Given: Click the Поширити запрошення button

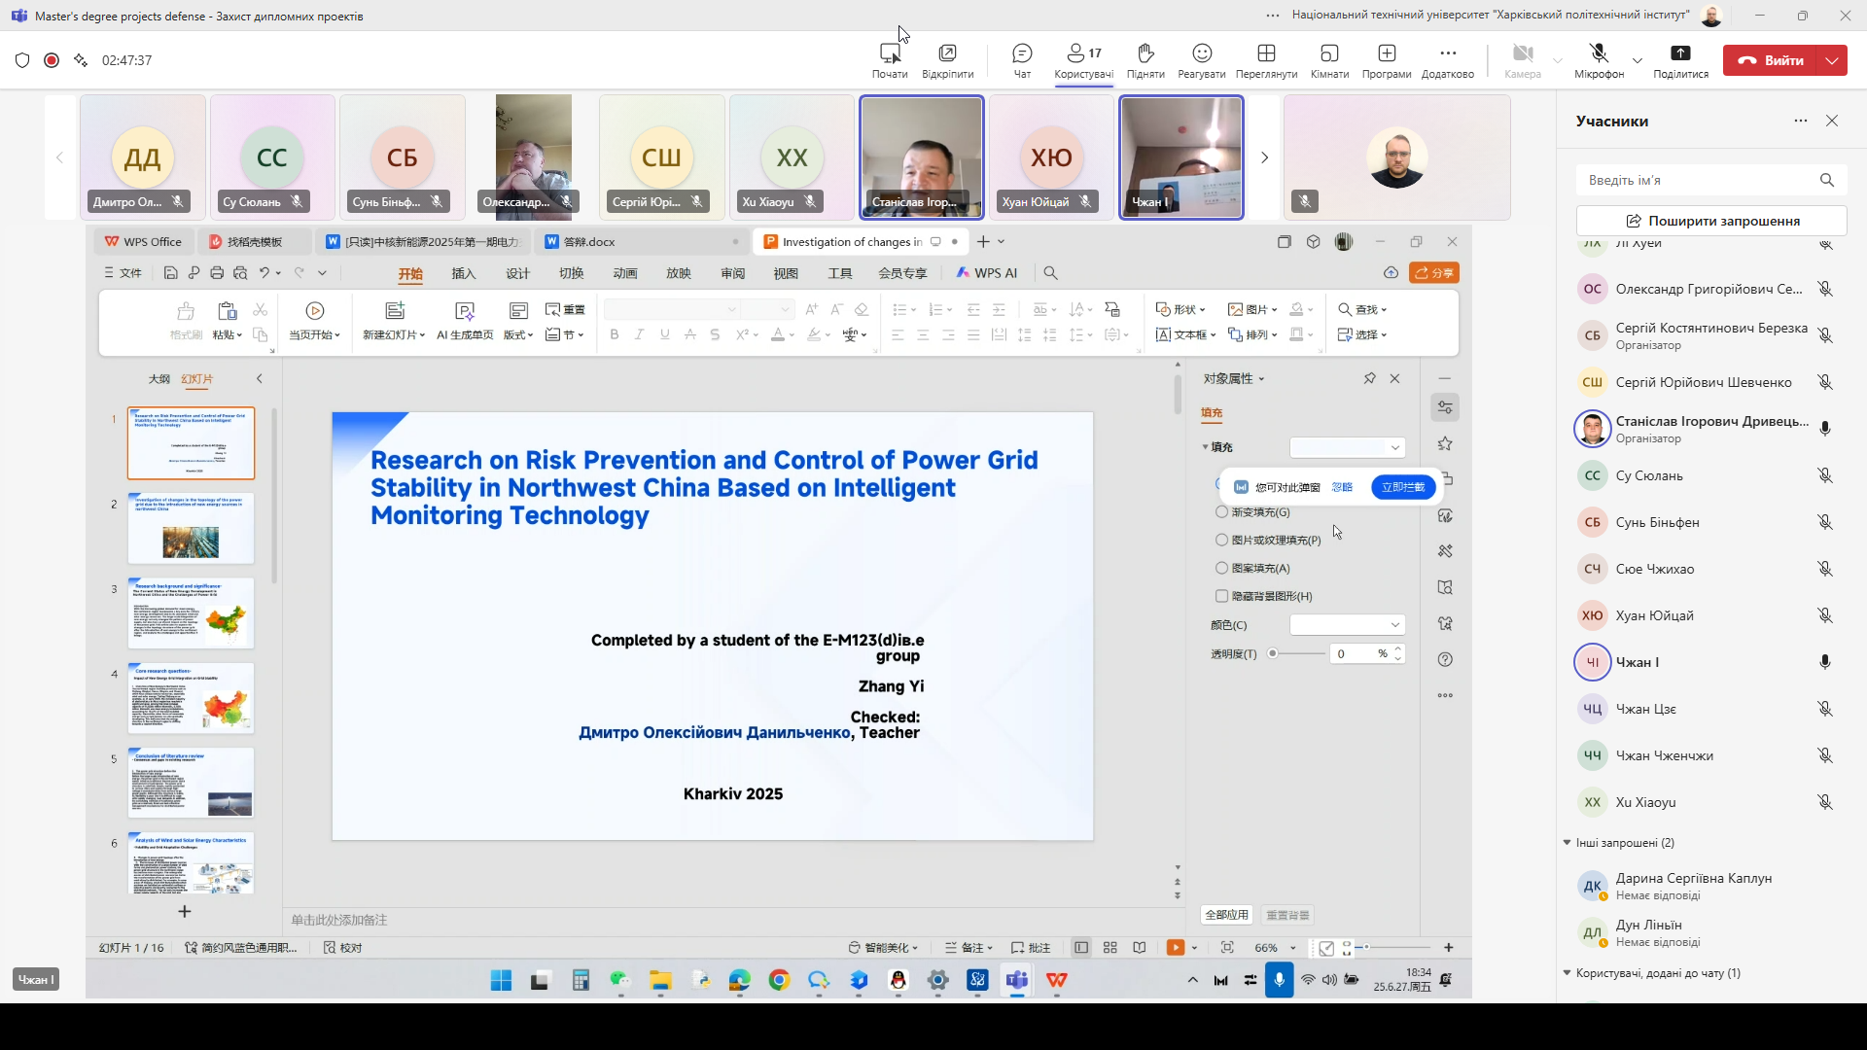Looking at the screenshot, I should pyautogui.click(x=1710, y=221).
